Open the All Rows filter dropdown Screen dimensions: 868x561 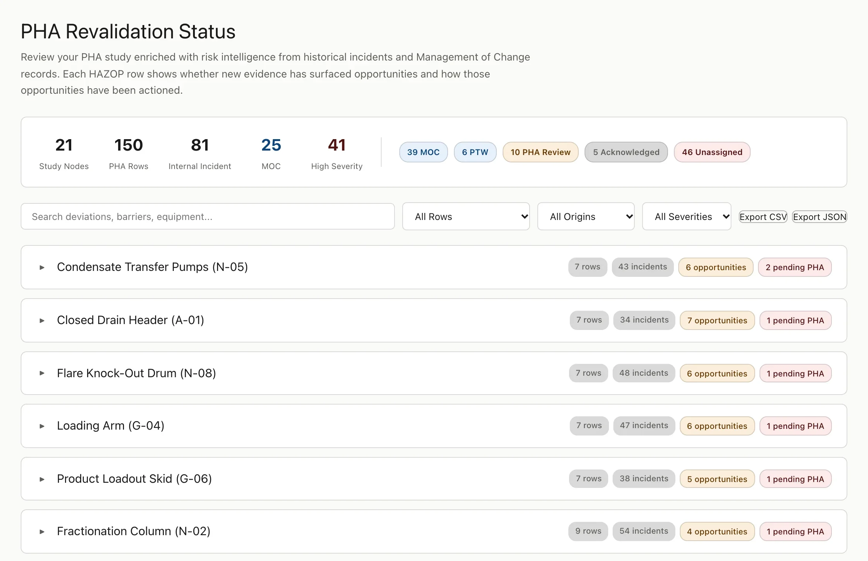point(466,216)
